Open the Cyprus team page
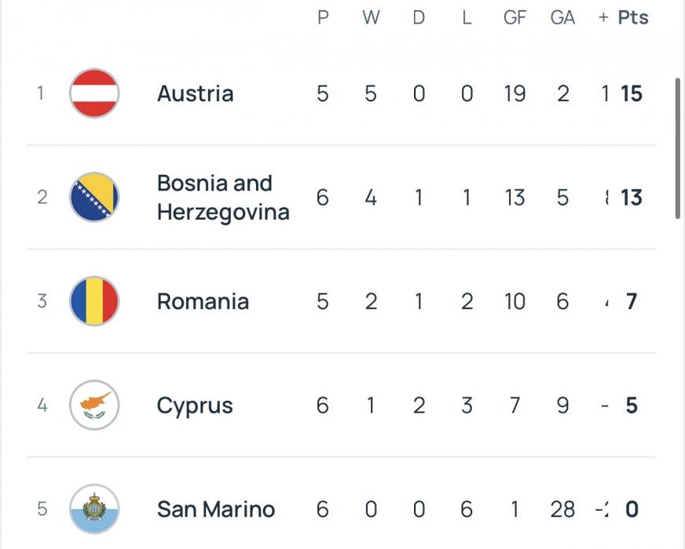 [195, 405]
